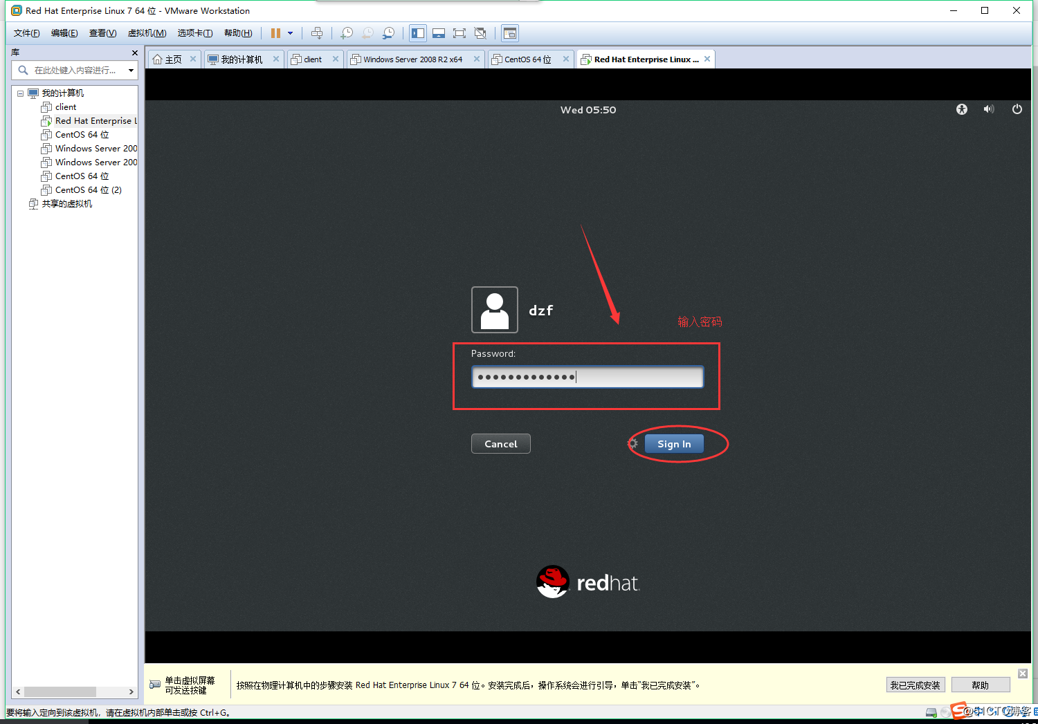Click the hard disk status icon
Screen dimensions: 1038x724
pos(931,712)
